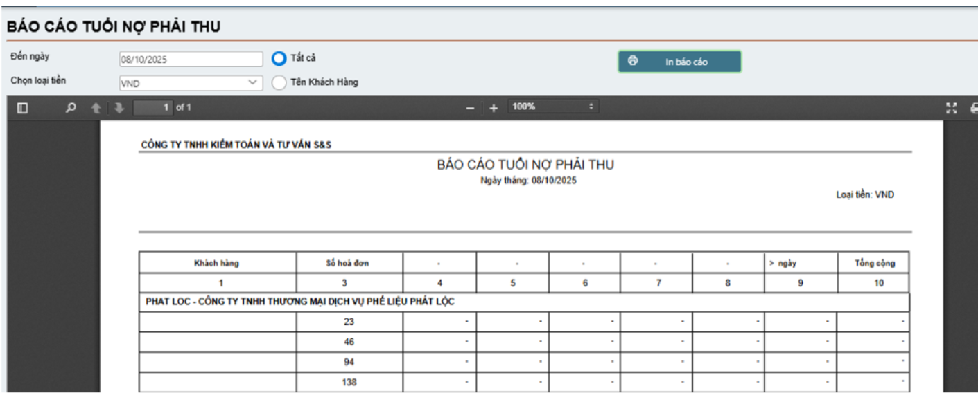Click the "Tổng cộng" column header
The width and height of the screenshot is (978, 393).
[x=875, y=263]
